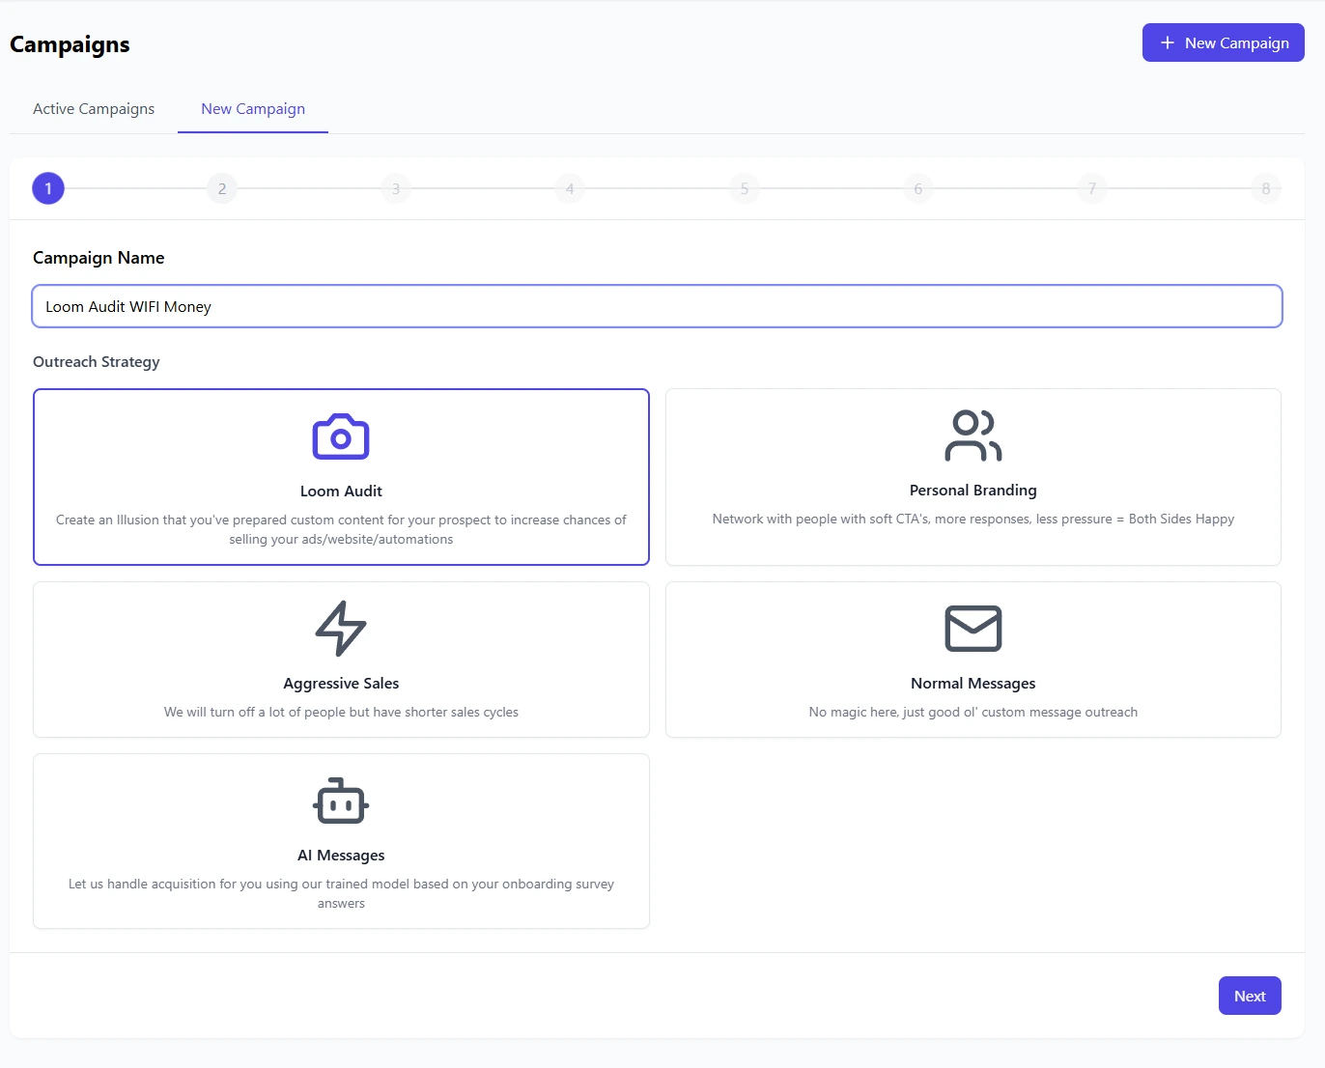
Task: Click the Outreach Strategy label
Action: 97,362
